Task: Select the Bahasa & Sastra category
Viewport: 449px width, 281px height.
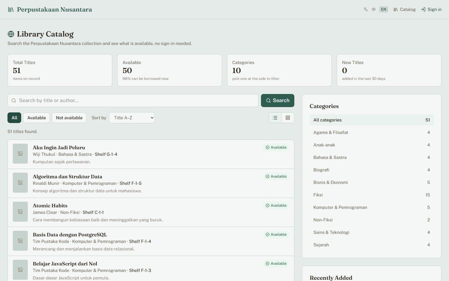Action: pyautogui.click(x=372, y=157)
